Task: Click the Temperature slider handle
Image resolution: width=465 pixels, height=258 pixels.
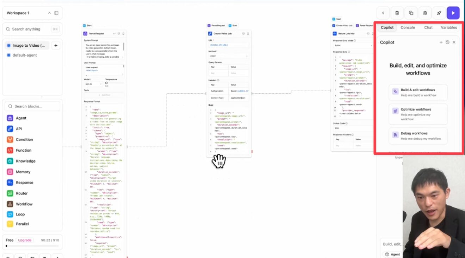Action: (106, 83)
